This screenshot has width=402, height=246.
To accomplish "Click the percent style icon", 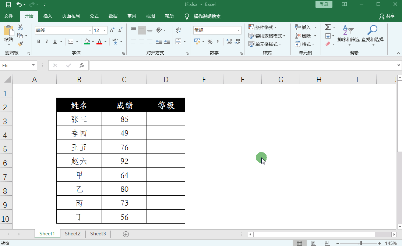I will pyautogui.click(x=210, y=41).
